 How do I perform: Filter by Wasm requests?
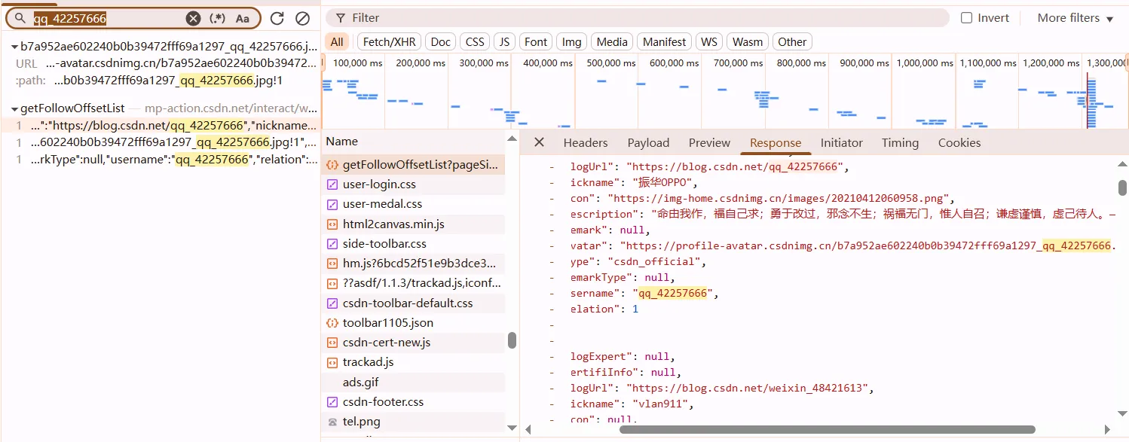748,42
